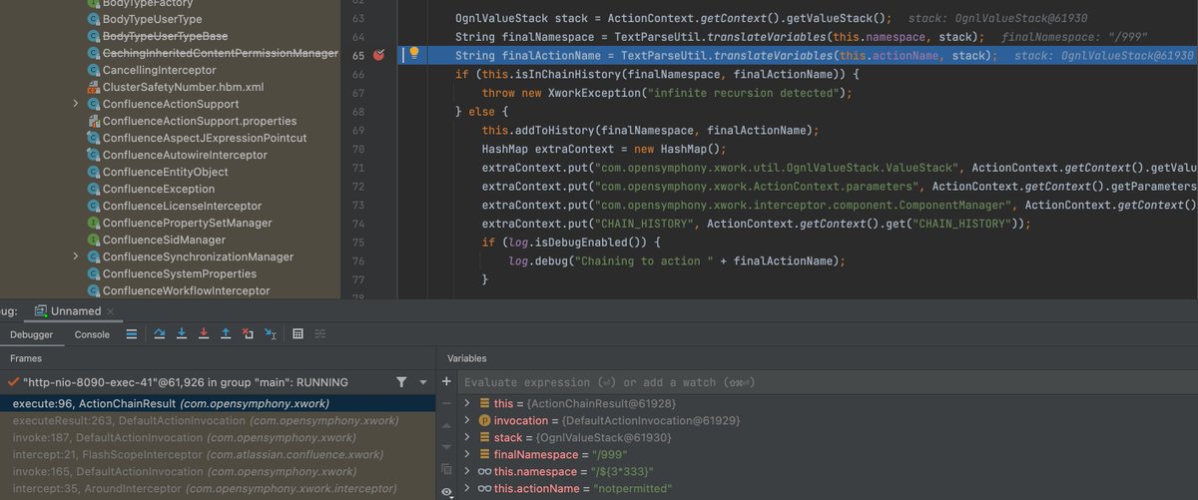This screenshot has height=500, width=1198.
Task: Click the breakpoint marker on line 65
Action: pos(378,56)
